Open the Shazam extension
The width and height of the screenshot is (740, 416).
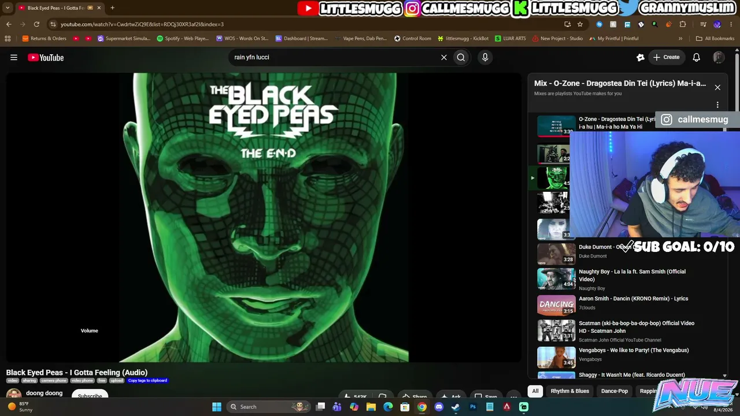(x=599, y=24)
